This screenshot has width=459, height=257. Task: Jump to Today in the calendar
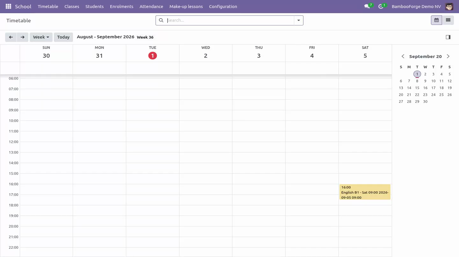pos(63,37)
